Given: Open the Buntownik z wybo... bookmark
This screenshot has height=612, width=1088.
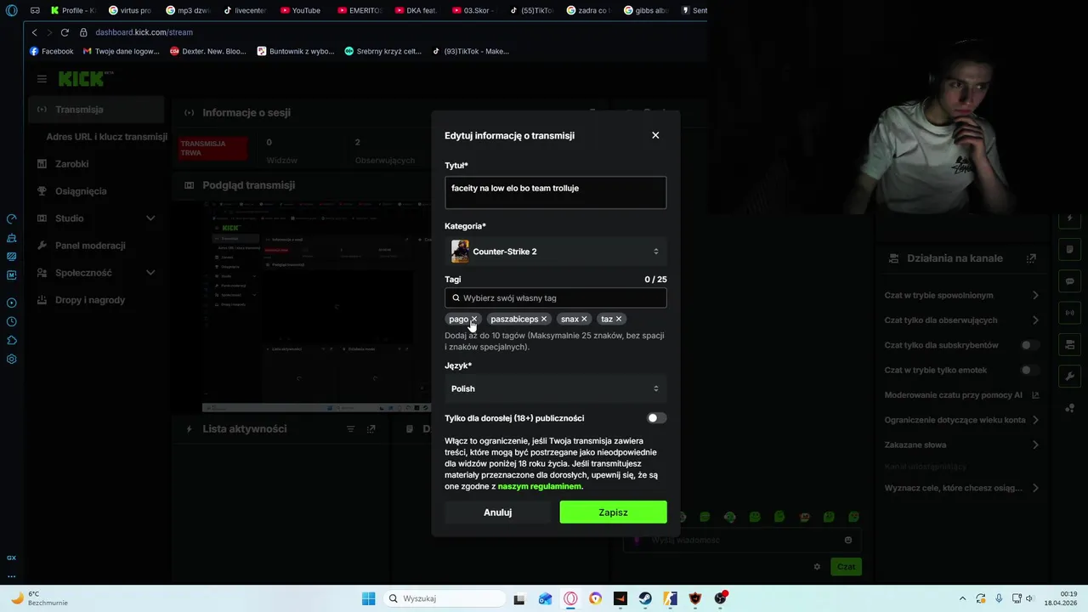Looking at the screenshot, I should click(x=296, y=51).
